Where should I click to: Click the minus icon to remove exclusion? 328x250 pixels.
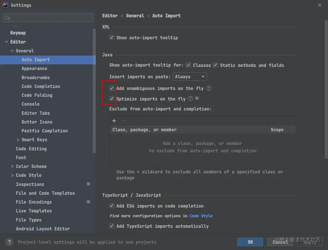[x=124, y=121]
